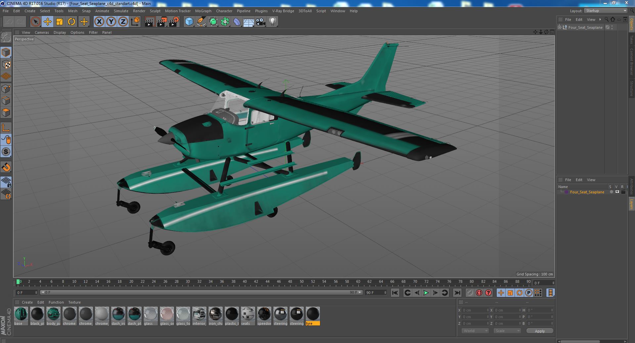Screen dimensions: 635x343
Task: Open viewport Cameras menu
Action: point(42,32)
